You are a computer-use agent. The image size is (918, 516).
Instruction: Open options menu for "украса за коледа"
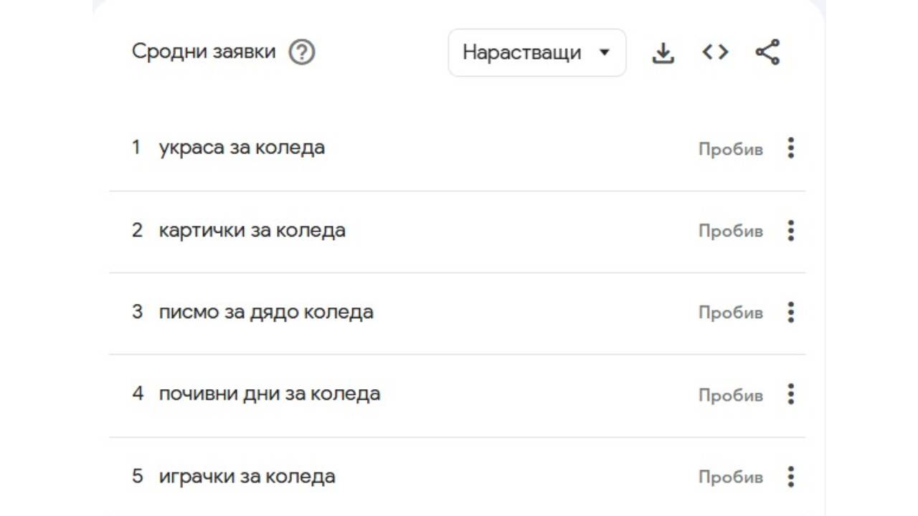(x=790, y=148)
